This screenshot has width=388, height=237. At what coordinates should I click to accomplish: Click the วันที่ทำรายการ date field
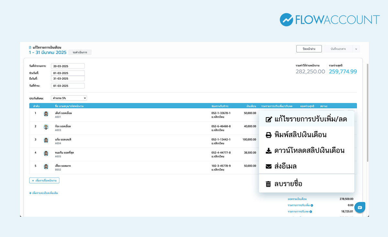tap(68, 66)
